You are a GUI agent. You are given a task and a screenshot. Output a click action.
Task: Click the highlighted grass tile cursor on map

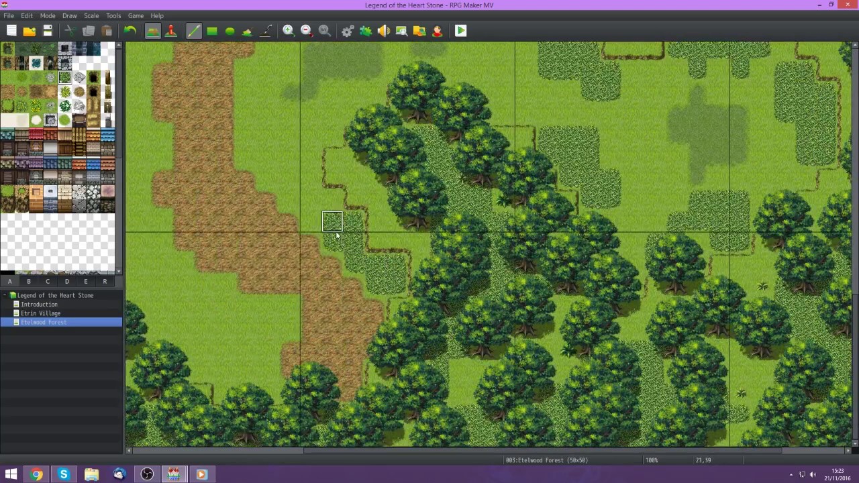point(332,221)
